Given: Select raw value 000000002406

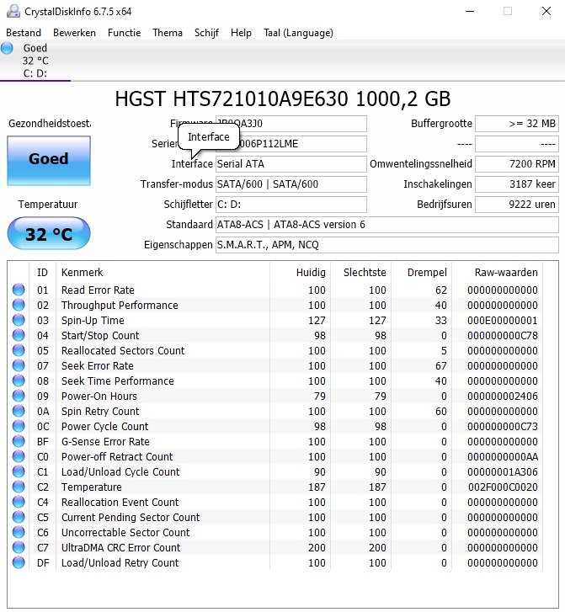Looking at the screenshot, I should [503, 396].
